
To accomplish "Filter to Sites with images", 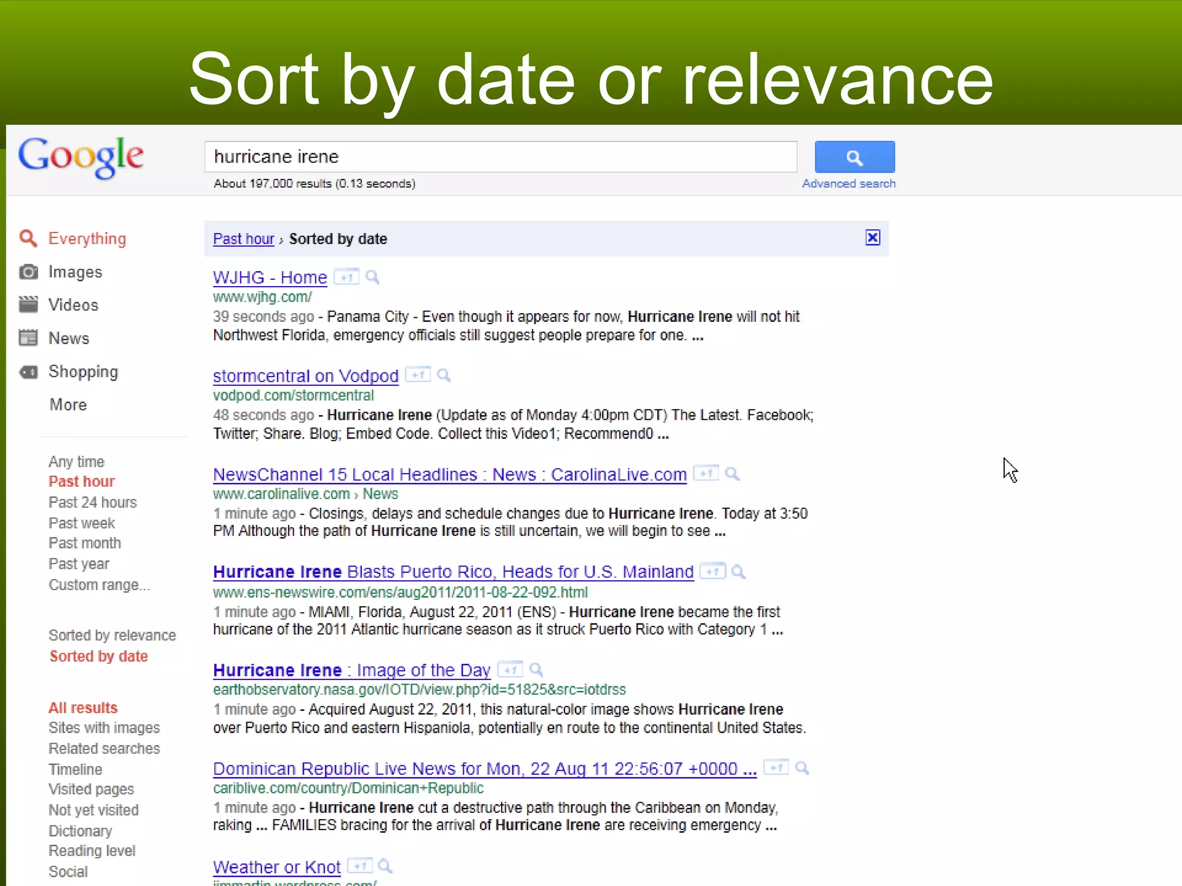I will [x=104, y=728].
